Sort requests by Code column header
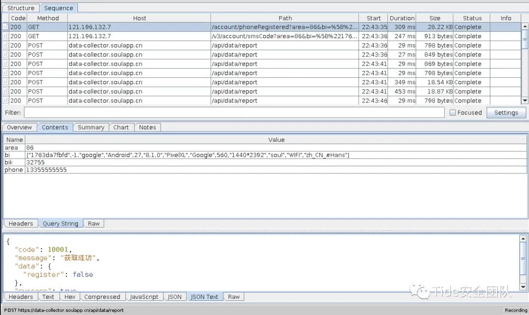 click(18, 18)
